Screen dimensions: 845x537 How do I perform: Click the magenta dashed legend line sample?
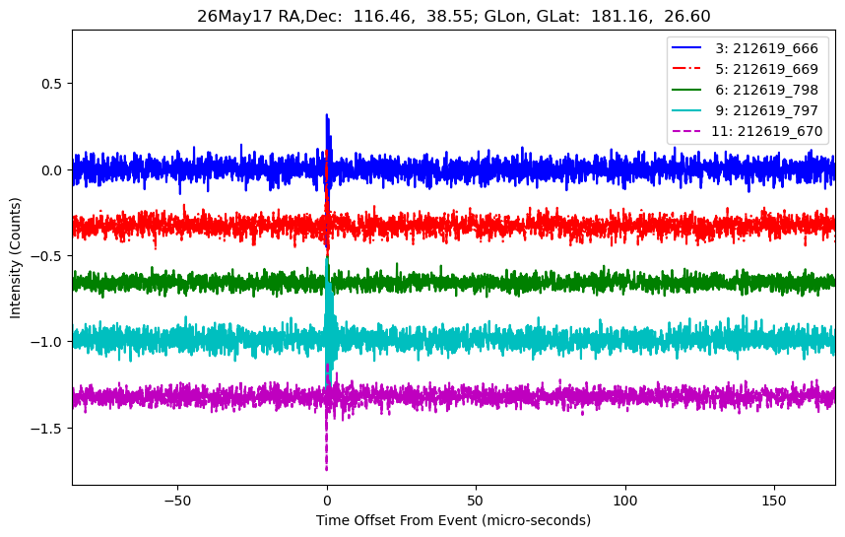(686, 130)
